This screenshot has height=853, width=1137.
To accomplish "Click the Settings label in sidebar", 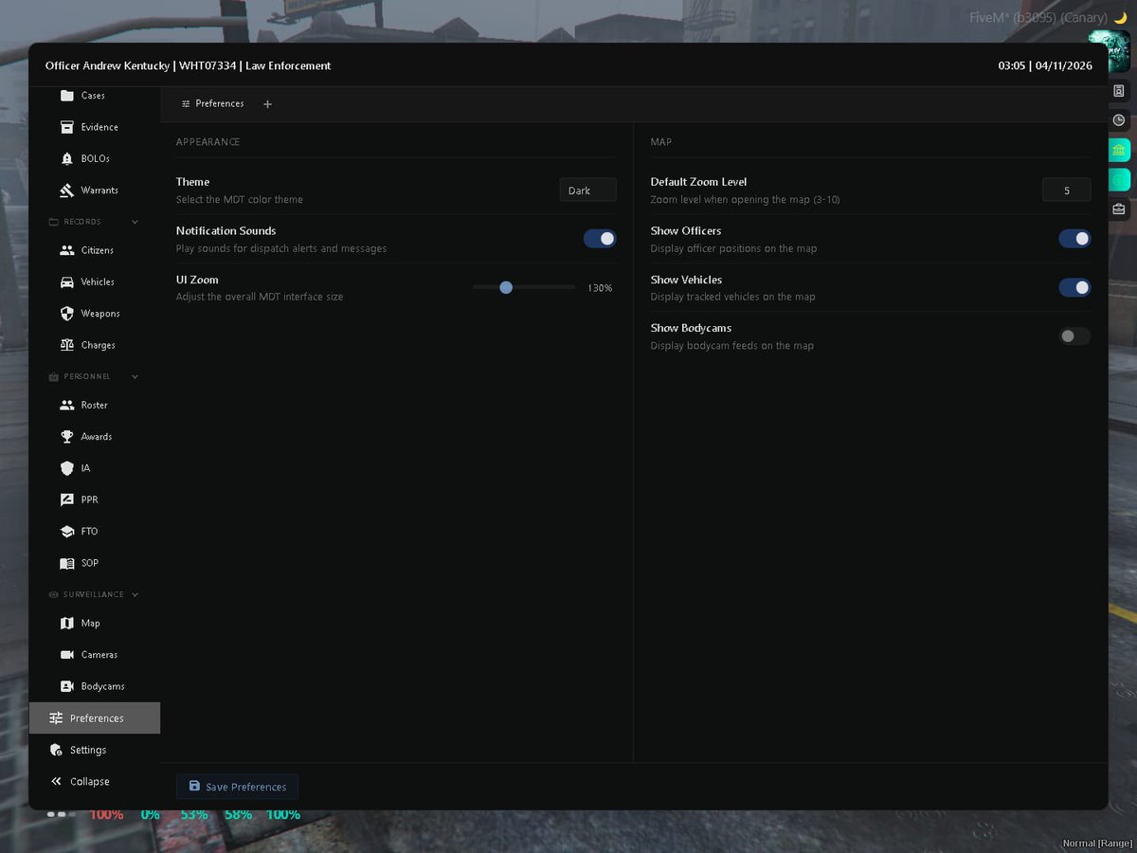I will pyautogui.click(x=88, y=750).
